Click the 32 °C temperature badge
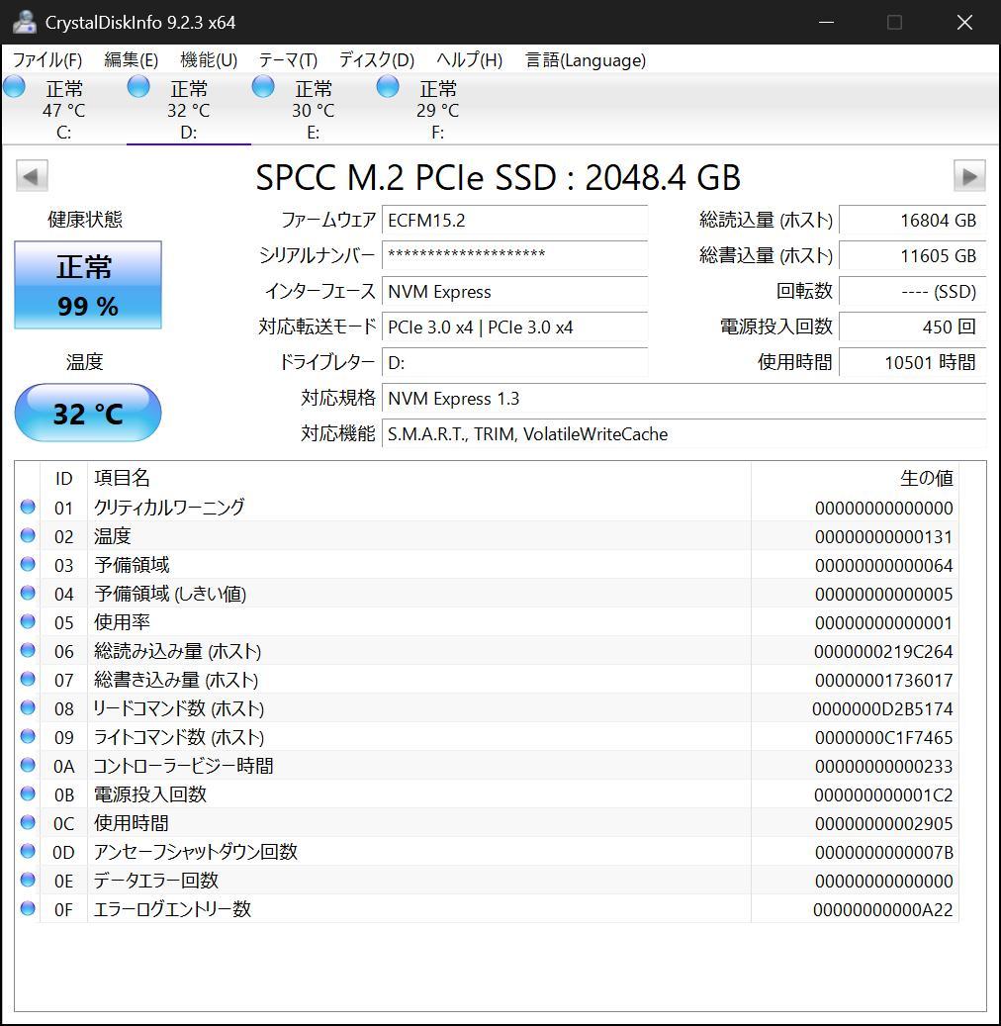1001x1026 pixels. (87, 413)
